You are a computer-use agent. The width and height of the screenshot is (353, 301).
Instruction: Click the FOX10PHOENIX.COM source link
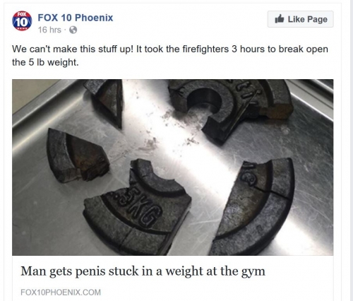coord(61,293)
